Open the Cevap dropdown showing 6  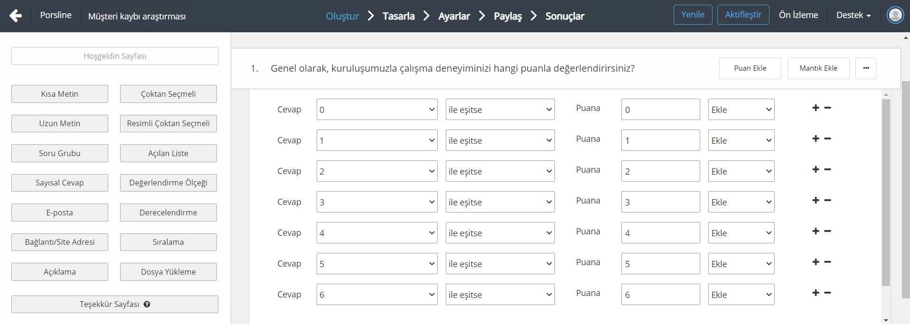[x=377, y=295]
